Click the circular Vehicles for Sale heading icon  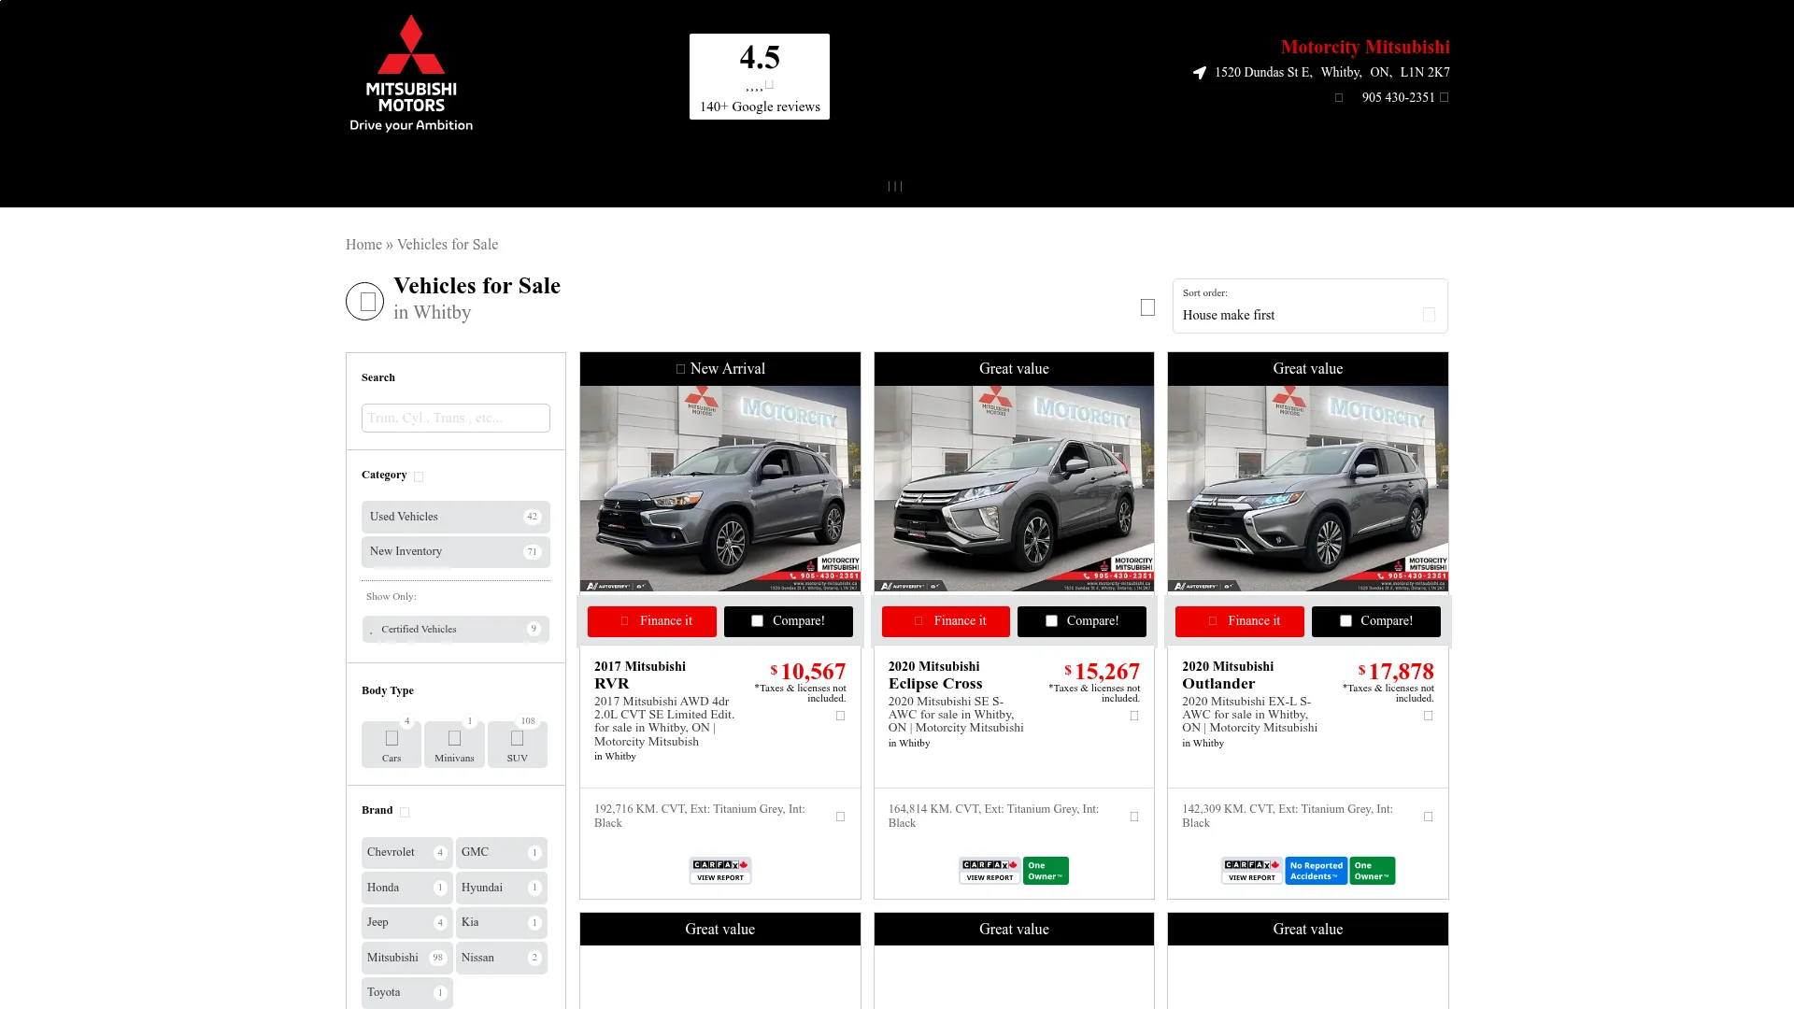click(365, 302)
